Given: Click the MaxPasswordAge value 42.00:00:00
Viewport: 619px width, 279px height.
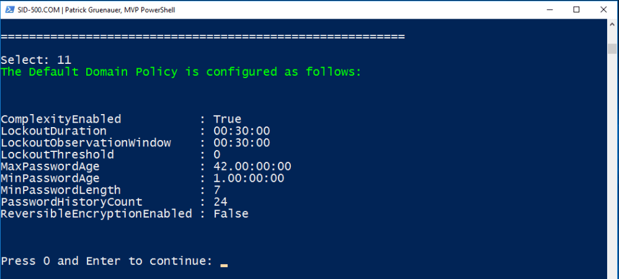Looking at the screenshot, I should pos(252,166).
